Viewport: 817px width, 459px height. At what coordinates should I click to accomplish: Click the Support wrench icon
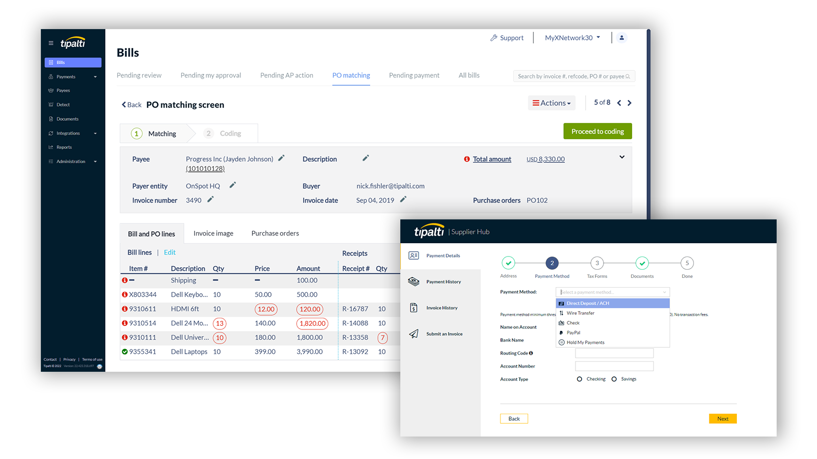[x=494, y=38]
